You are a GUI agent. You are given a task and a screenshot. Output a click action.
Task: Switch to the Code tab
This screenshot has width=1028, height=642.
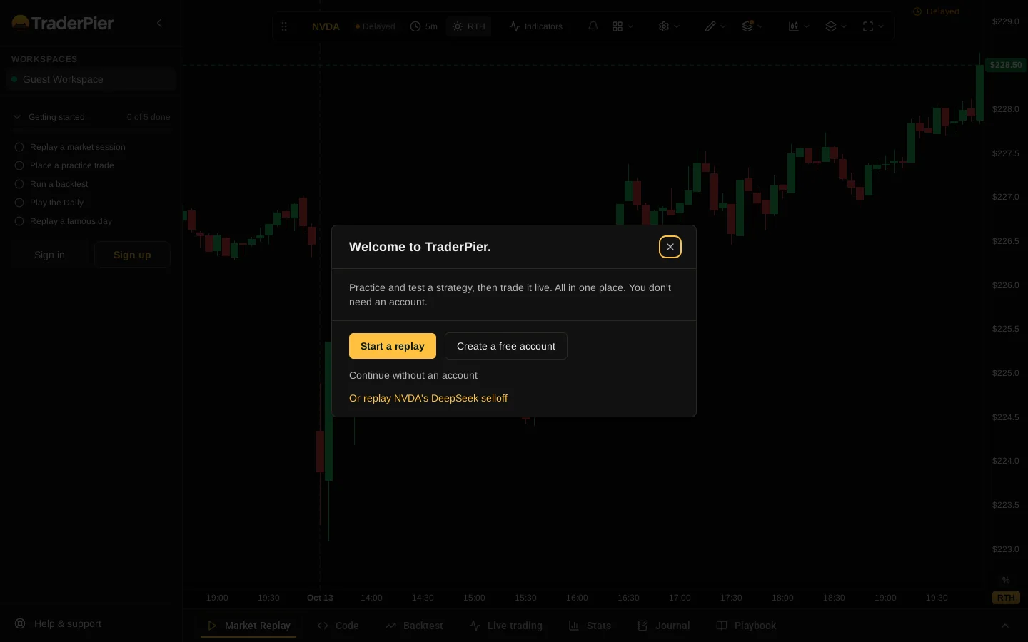pos(338,626)
